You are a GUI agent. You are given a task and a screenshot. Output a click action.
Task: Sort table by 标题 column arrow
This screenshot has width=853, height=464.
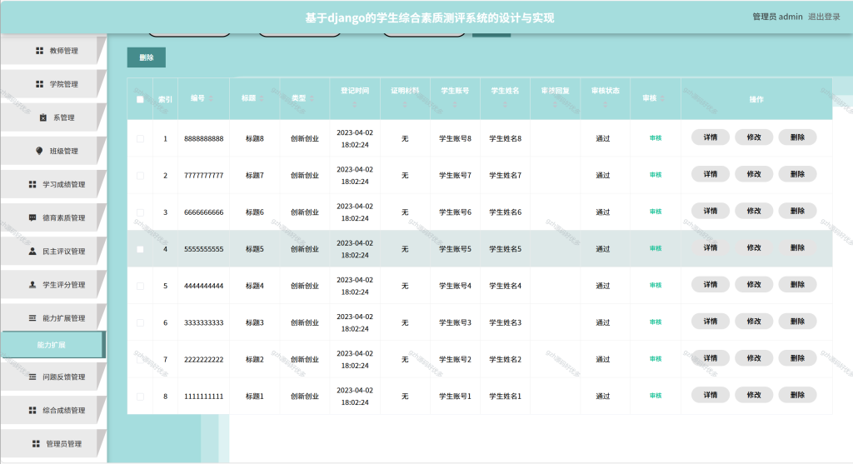tap(262, 98)
